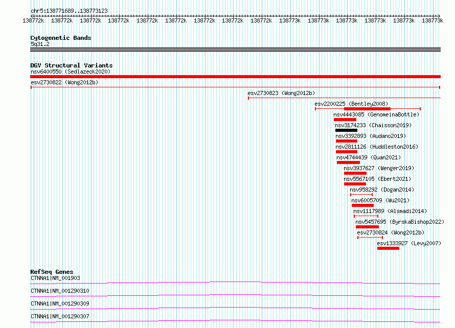
Task: Click the red bar under esv1333927
Action: 388,248
